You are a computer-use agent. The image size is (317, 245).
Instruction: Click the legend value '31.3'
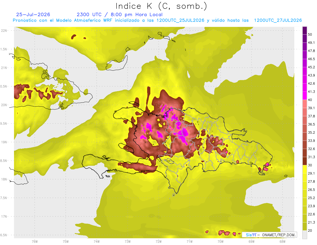click(311, 157)
